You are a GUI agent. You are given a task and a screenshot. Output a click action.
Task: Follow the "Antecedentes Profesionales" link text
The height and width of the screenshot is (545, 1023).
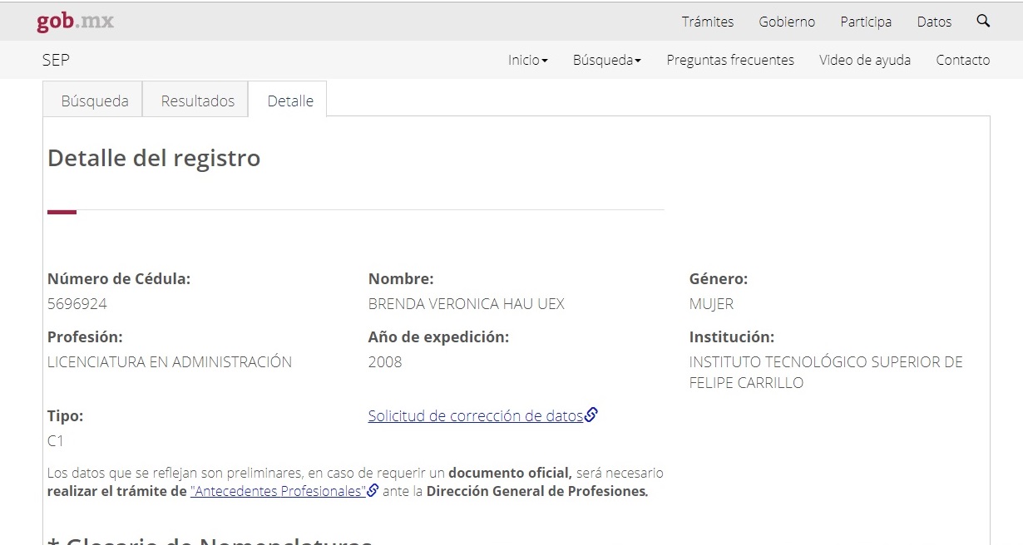pyautogui.click(x=278, y=491)
